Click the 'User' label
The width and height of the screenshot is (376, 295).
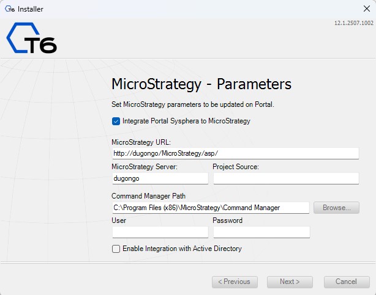point(119,220)
